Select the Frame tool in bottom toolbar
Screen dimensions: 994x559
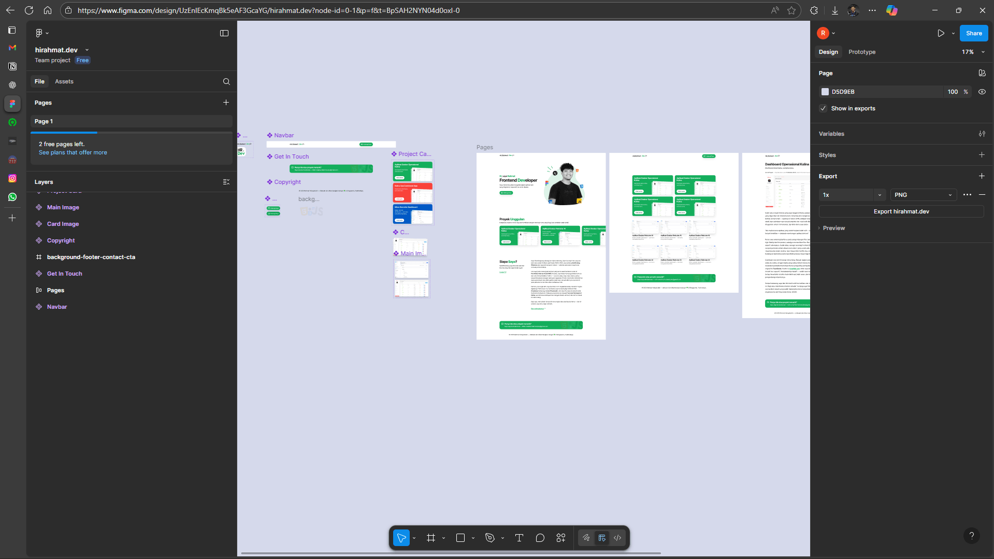click(430, 538)
